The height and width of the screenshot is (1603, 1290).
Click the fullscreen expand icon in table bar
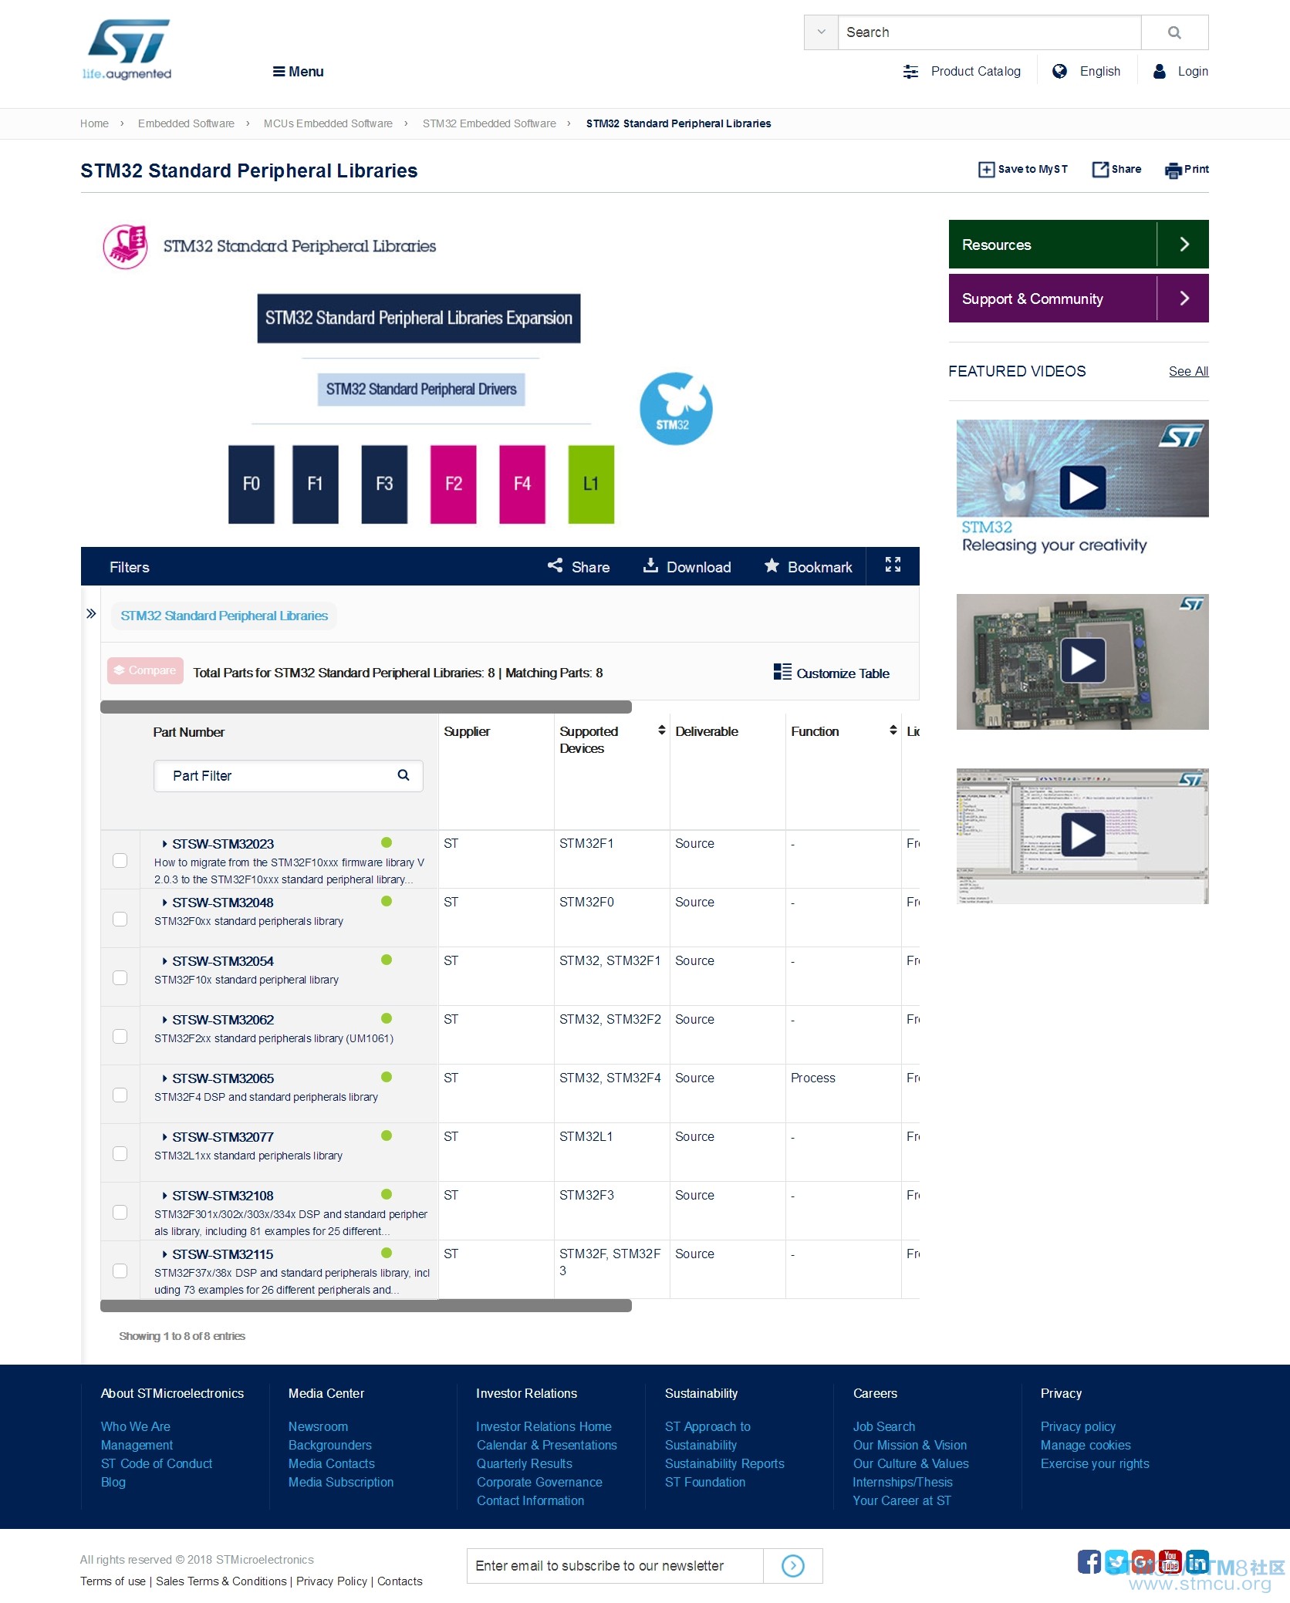click(x=893, y=565)
